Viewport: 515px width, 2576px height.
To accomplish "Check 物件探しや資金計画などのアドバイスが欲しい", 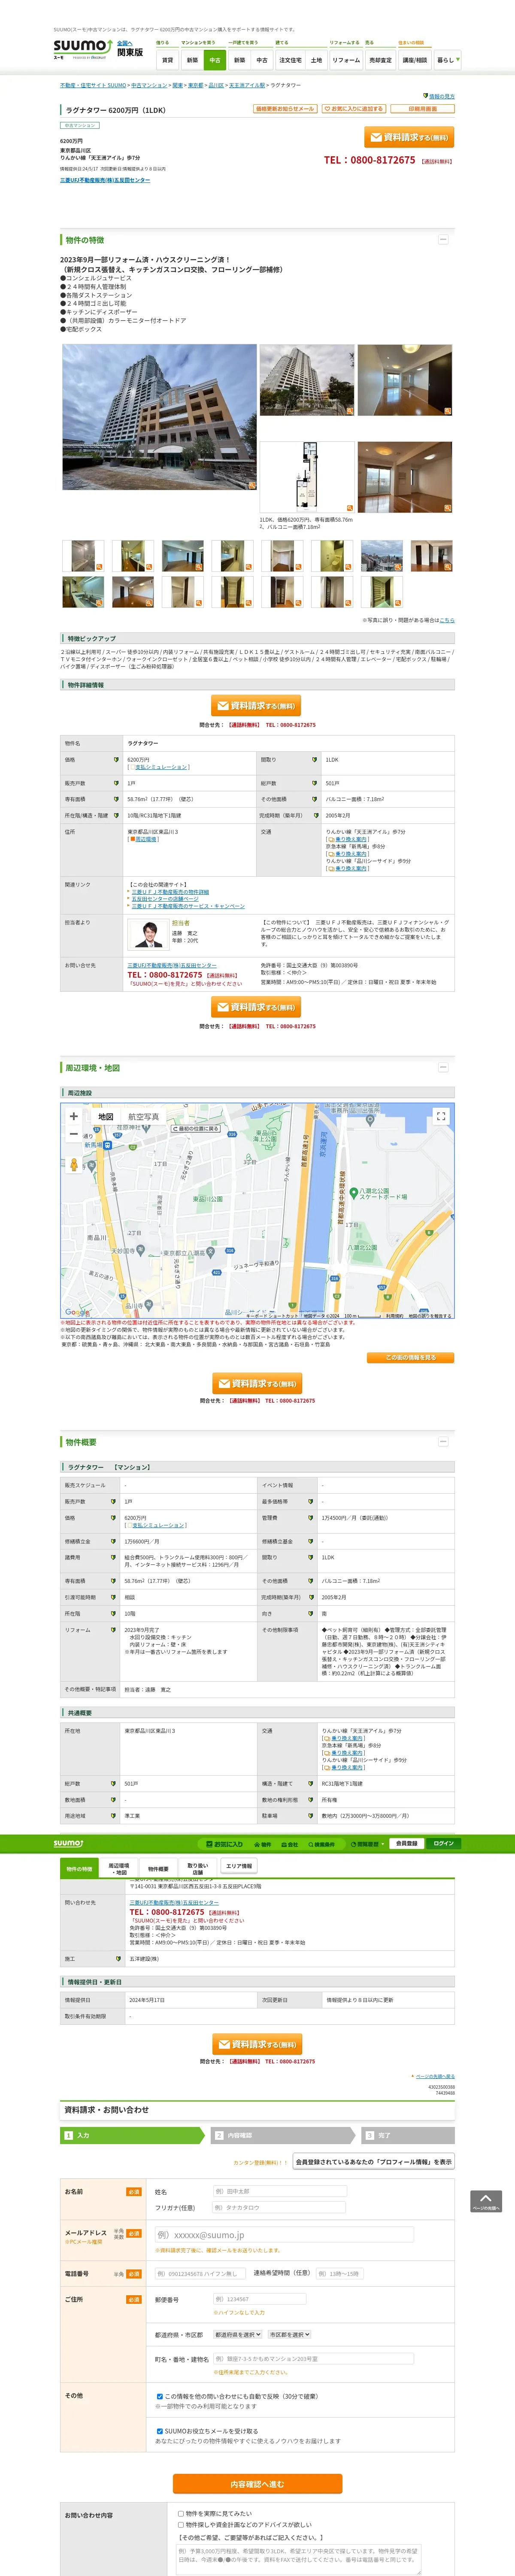I will (x=181, y=2524).
